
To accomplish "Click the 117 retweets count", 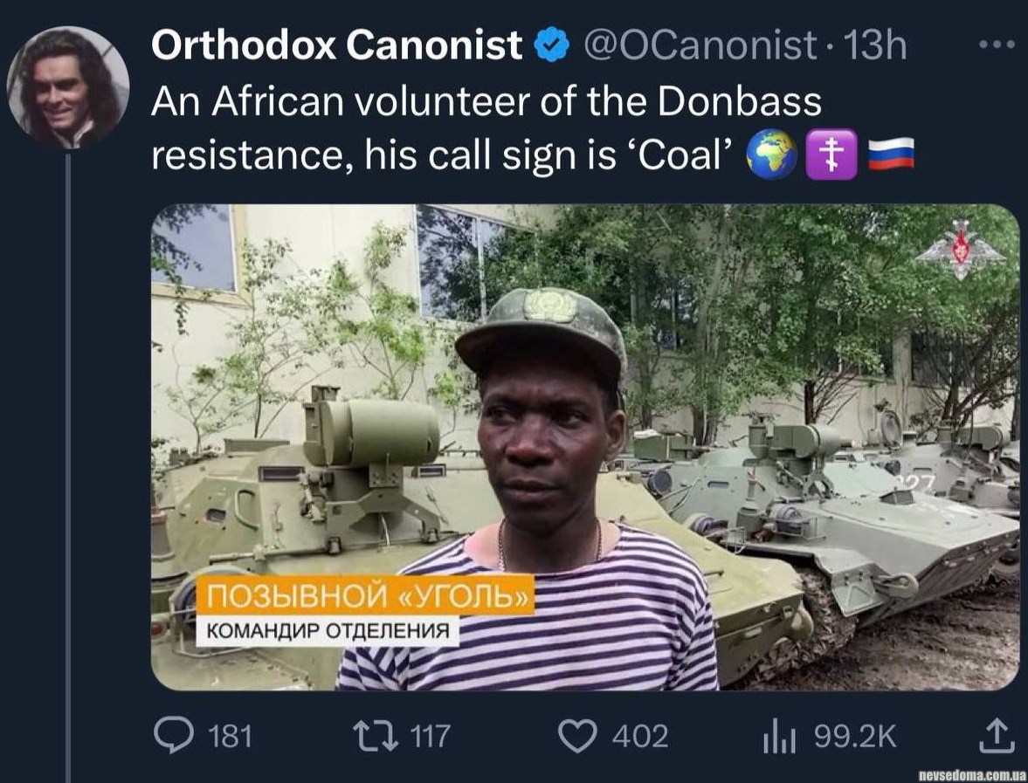I will click(x=430, y=737).
